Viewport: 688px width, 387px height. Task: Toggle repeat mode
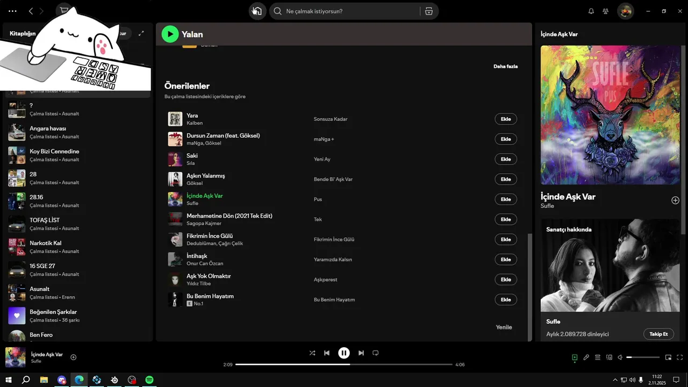tap(376, 353)
